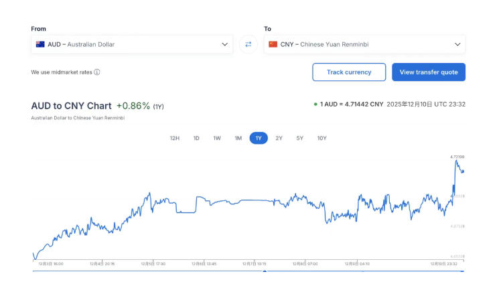Image resolution: width=503 pixels, height=286 pixels.
Task: Select the 1Y chart range
Action: point(259,138)
